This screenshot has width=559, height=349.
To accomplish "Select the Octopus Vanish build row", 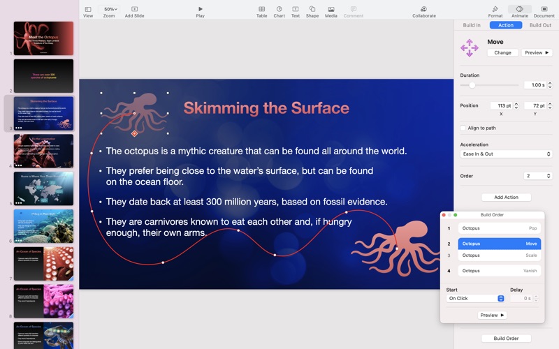I will tap(500, 271).
